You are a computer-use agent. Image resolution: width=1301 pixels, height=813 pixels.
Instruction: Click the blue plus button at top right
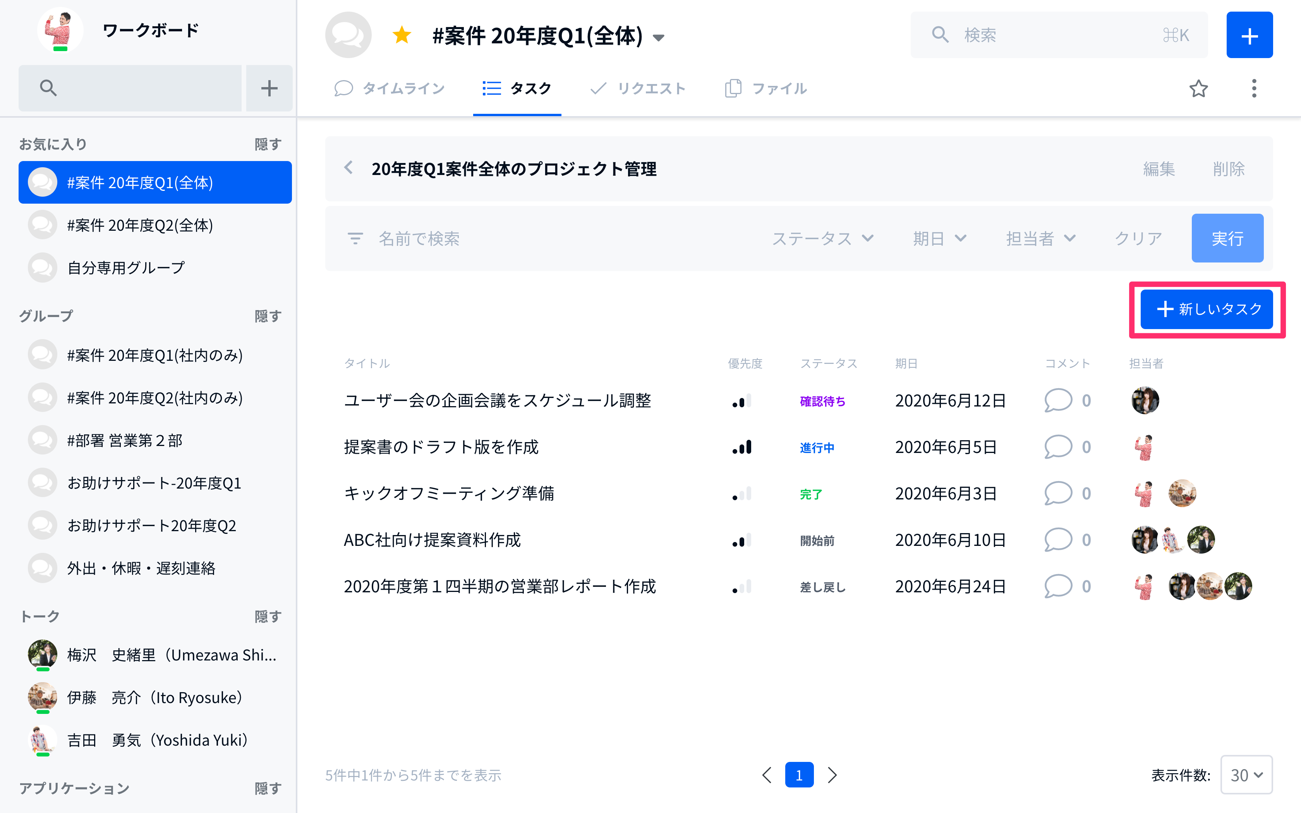(x=1249, y=35)
